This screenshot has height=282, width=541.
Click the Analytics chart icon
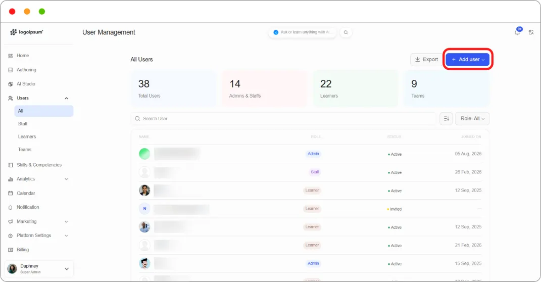[x=10, y=179]
